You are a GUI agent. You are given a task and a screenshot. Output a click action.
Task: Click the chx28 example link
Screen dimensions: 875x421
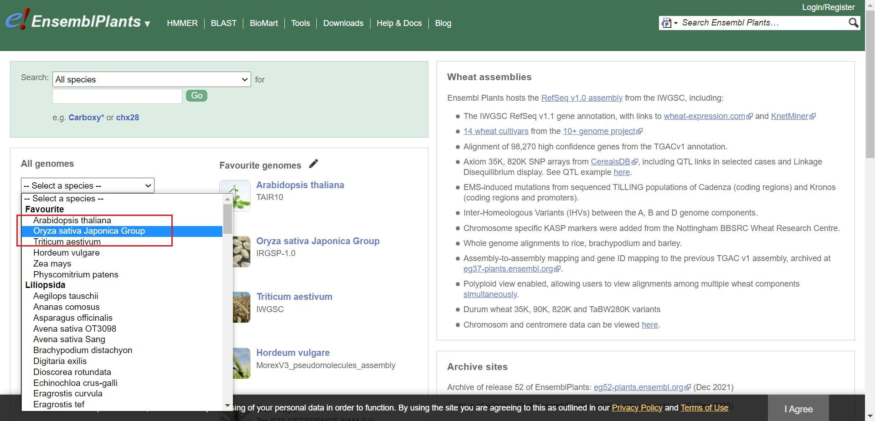(x=128, y=118)
